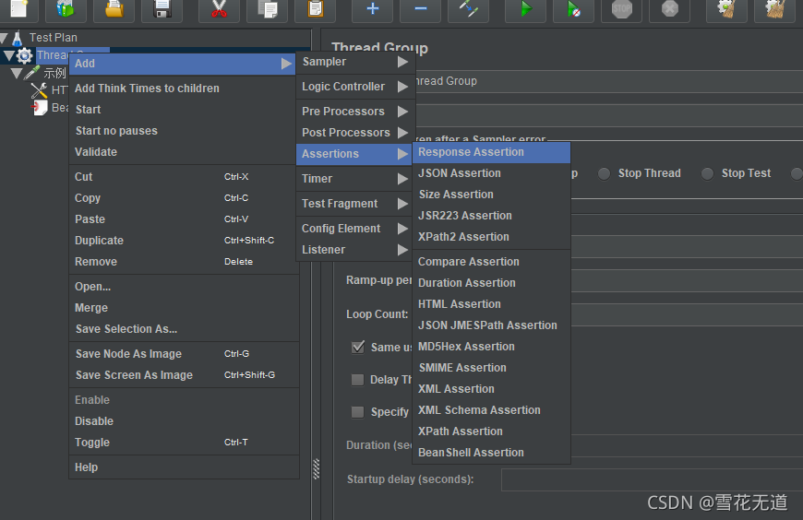This screenshot has height=520, width=803.
Task: Choose XPath2 Assertion menu entry
Action: [492, 237]
